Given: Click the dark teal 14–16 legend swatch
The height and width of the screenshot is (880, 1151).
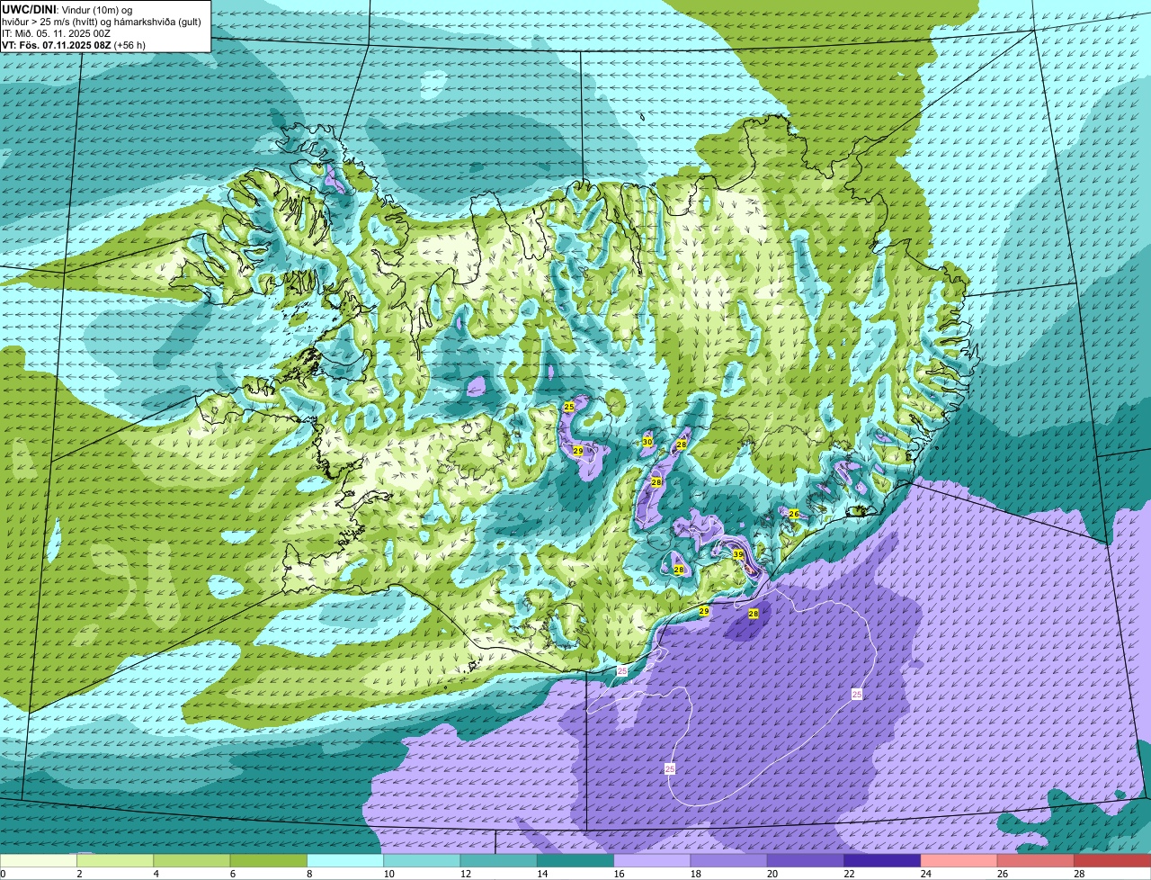Looking at the screenshot, I should click(x=575, y=860).
